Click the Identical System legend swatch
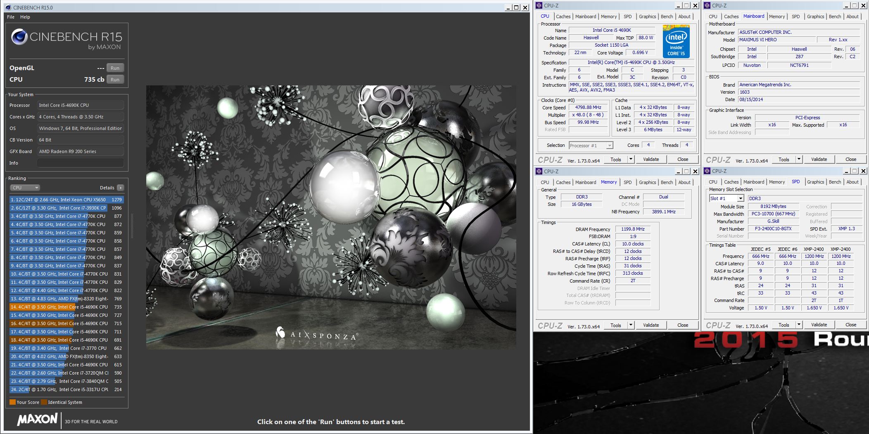 coord(44,402)
